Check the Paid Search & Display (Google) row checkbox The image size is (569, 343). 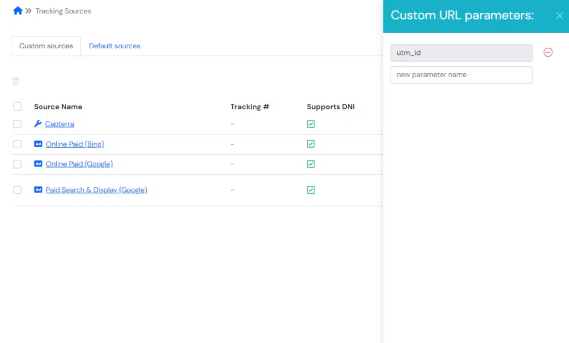tap(17, 190)
